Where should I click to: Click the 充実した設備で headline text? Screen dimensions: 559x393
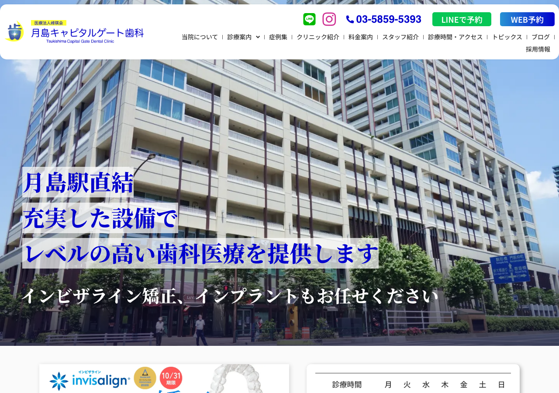(x=100, y=218)
